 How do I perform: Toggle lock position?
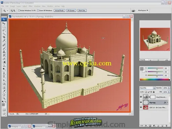pos(151,92)
